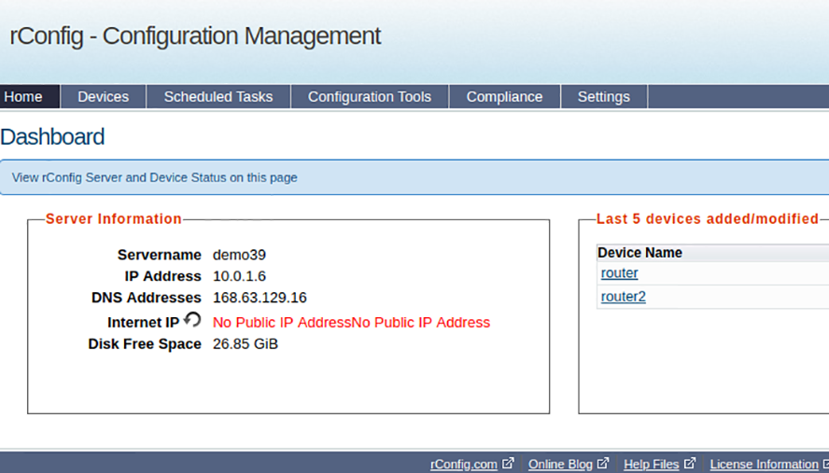The width and height of the screenshot is (829, 473).
Task: Click the No Public IP Address warning text
Action: (x=351, y=323)
